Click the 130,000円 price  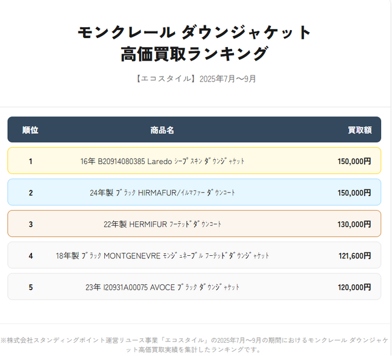pyautogui.click(x=354, y=224)
